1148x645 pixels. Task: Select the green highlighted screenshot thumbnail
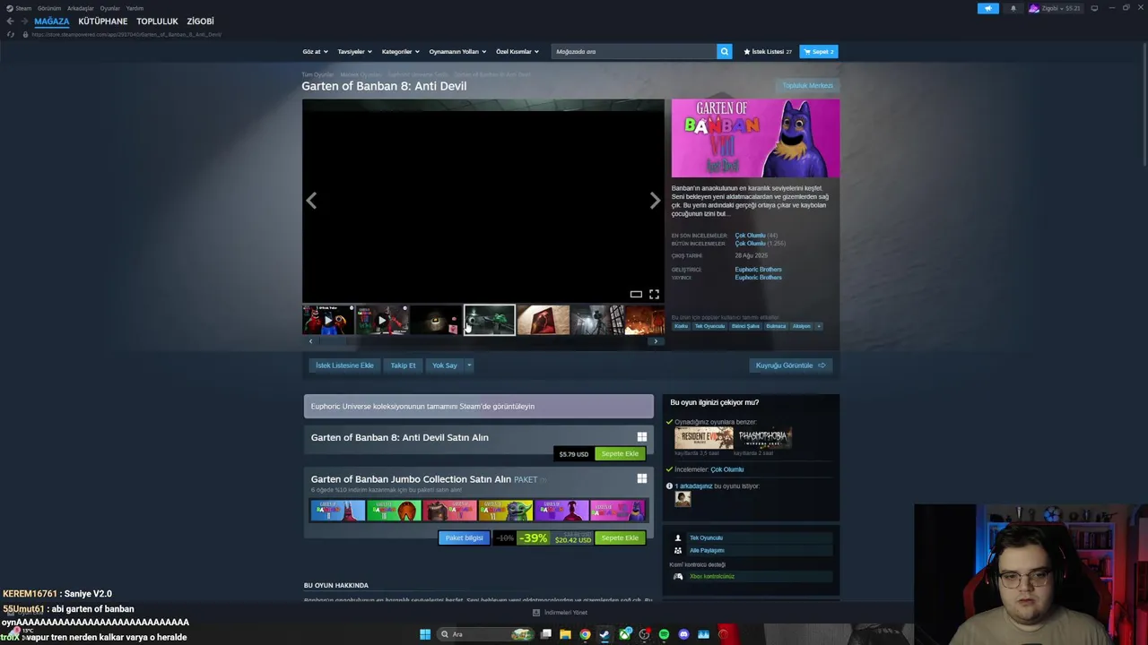click(489, 320)
